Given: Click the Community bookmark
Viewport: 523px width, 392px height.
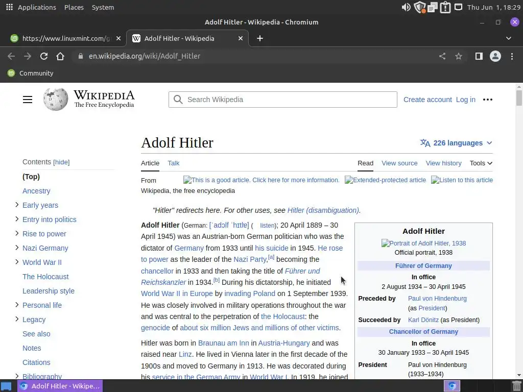Looking at the screenshot, I should pyautogui.click(x=30, y=73).
